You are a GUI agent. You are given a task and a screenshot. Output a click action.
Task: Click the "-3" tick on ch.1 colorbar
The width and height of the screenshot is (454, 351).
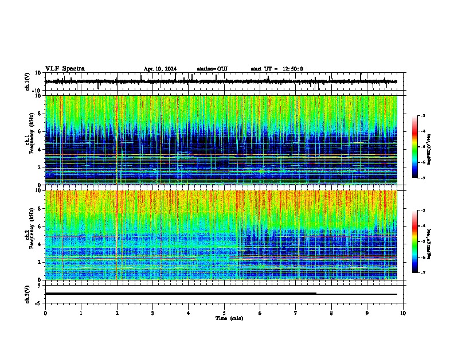pyautogui.click(x=422, y=115)
